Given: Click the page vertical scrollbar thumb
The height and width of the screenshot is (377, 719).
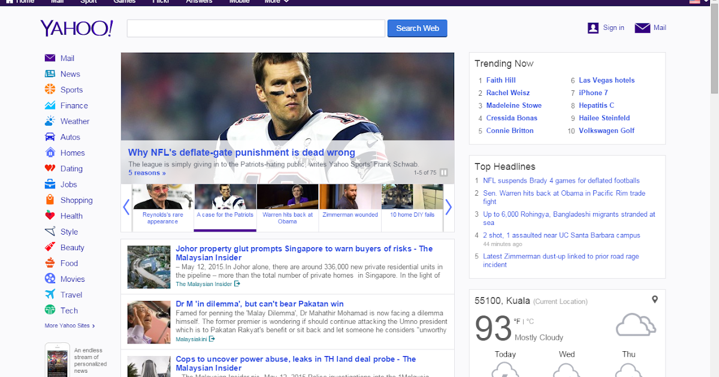Looking at the screenshot, I should pyautogui.click(x=714, y=49).
